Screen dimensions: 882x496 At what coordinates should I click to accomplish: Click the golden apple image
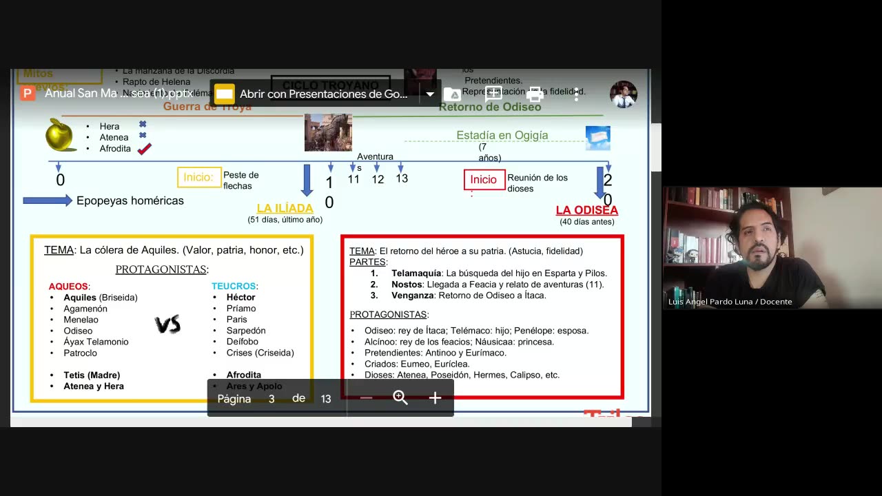61,134
